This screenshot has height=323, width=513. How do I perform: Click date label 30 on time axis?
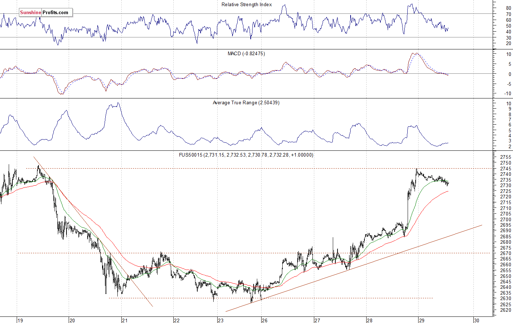477,320
